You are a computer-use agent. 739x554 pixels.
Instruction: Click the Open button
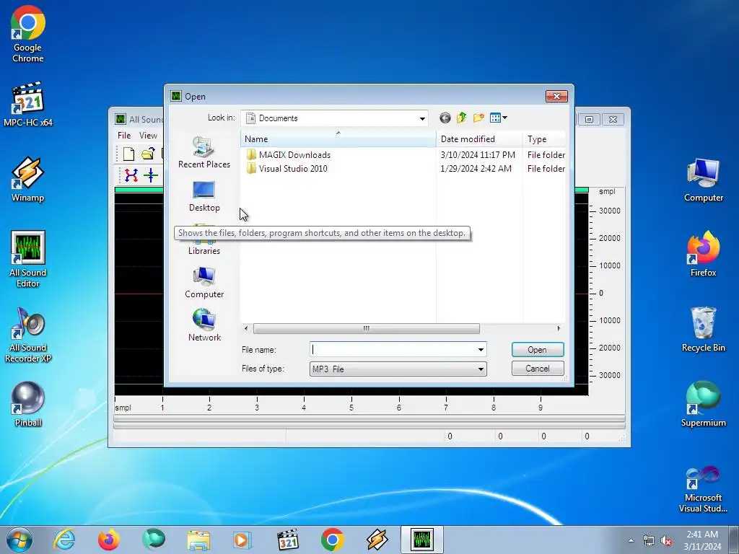[537, 350]
